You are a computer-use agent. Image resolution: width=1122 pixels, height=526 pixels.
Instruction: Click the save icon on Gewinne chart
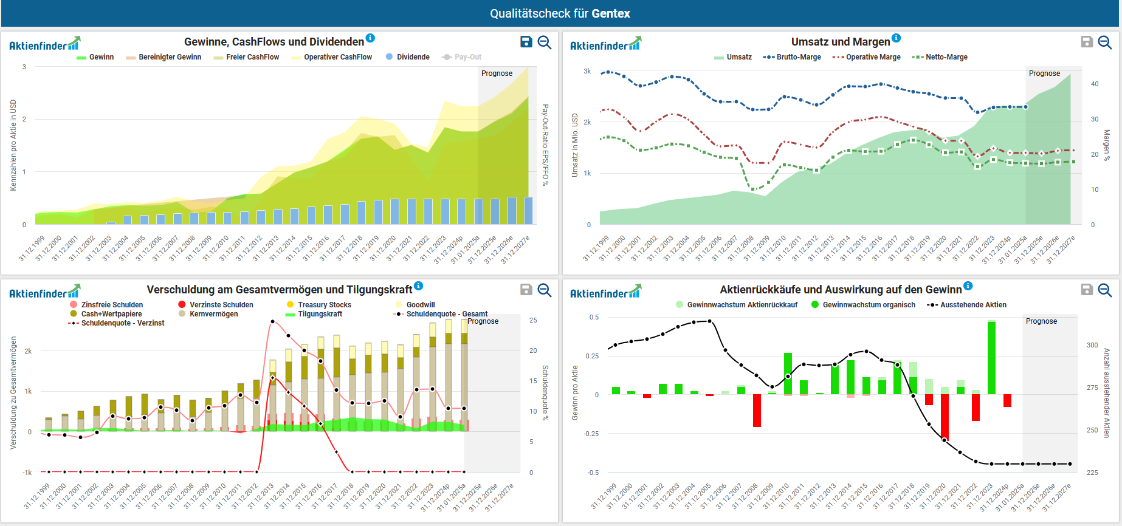[x=526, y=42]
